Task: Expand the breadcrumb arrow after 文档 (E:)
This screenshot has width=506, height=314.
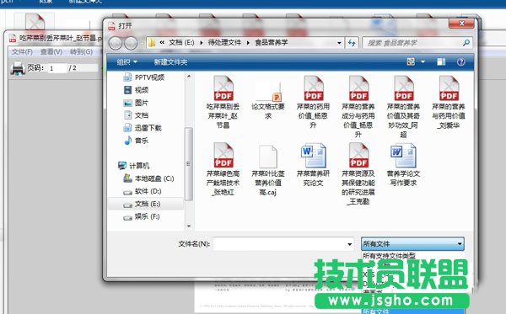Action: [x=202, y=42]
